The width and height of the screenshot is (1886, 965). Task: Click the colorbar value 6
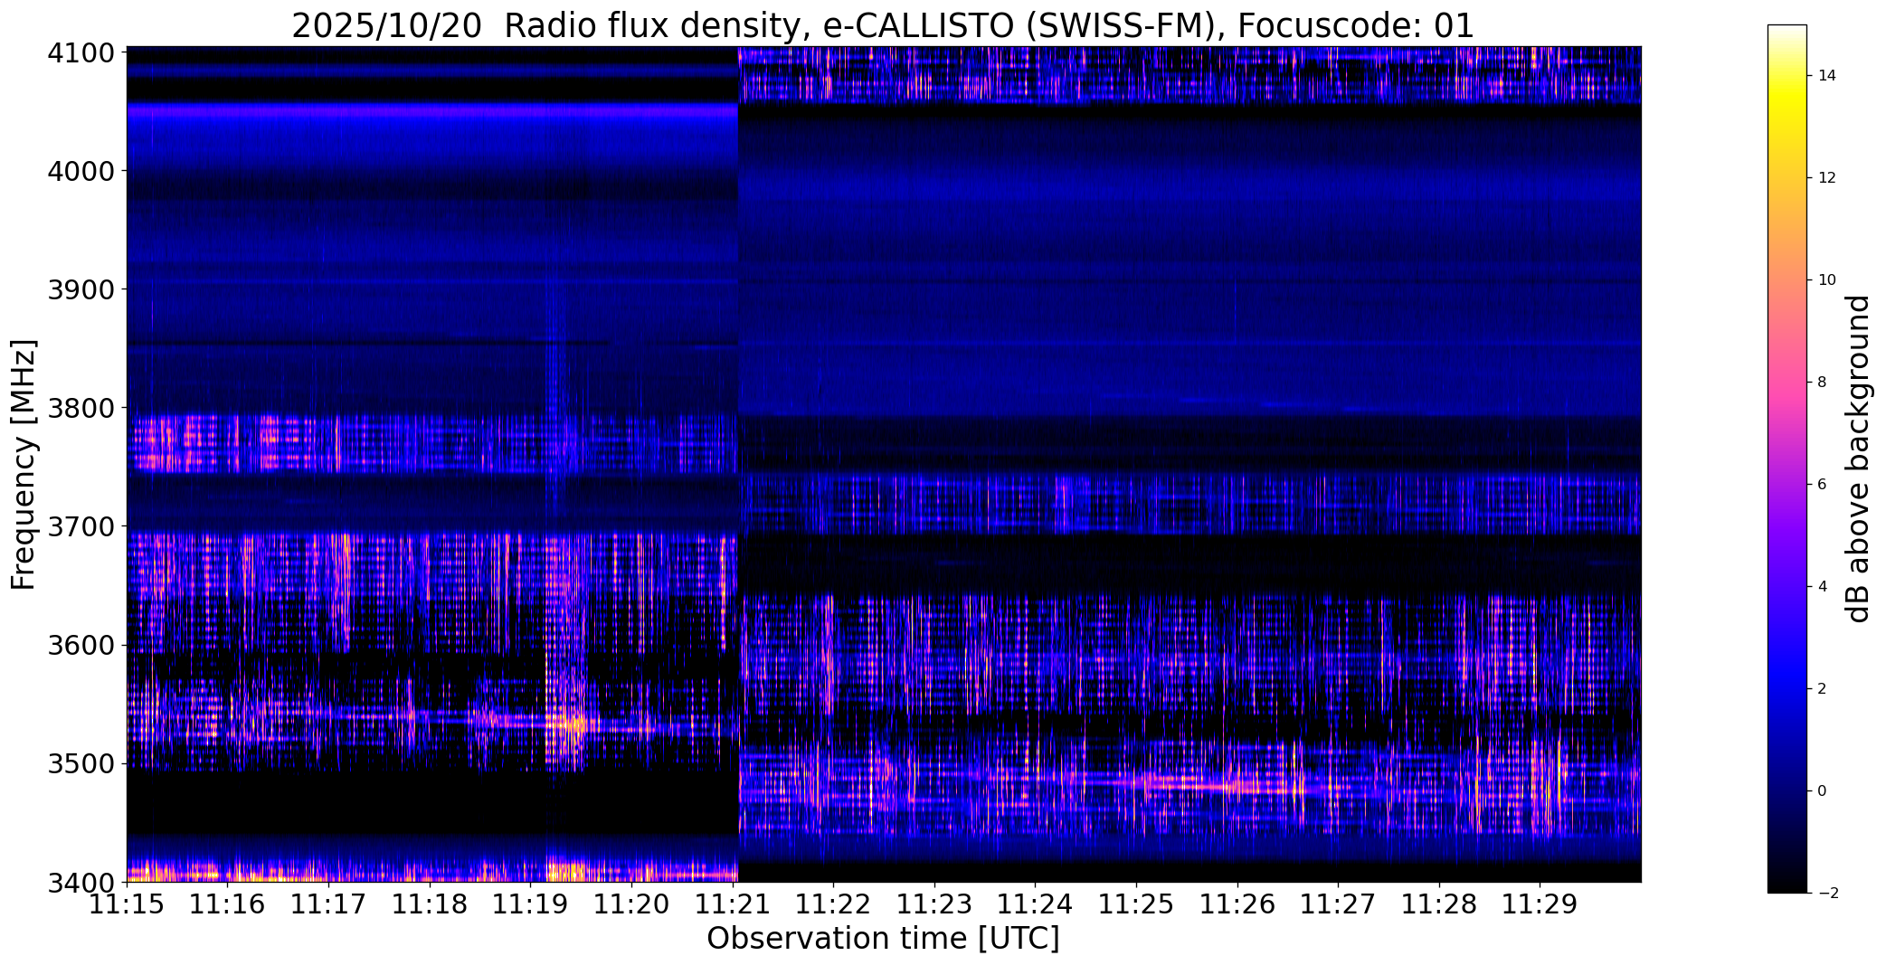(1822, 485)
